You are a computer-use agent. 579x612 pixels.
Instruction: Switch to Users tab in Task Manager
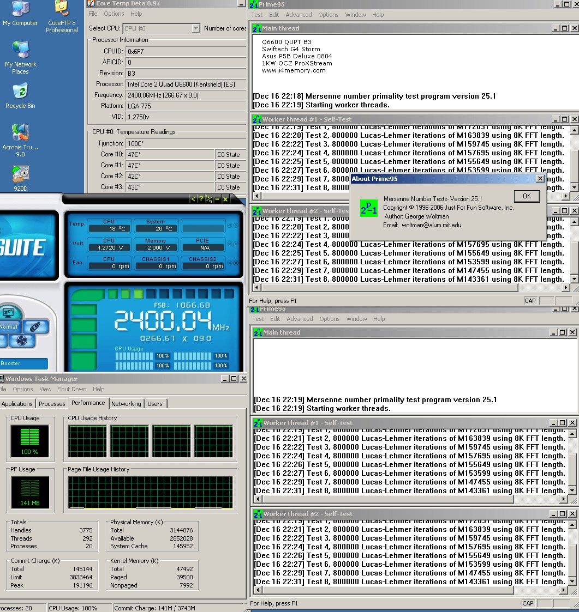pyautogui.click(x=155, y=404)
